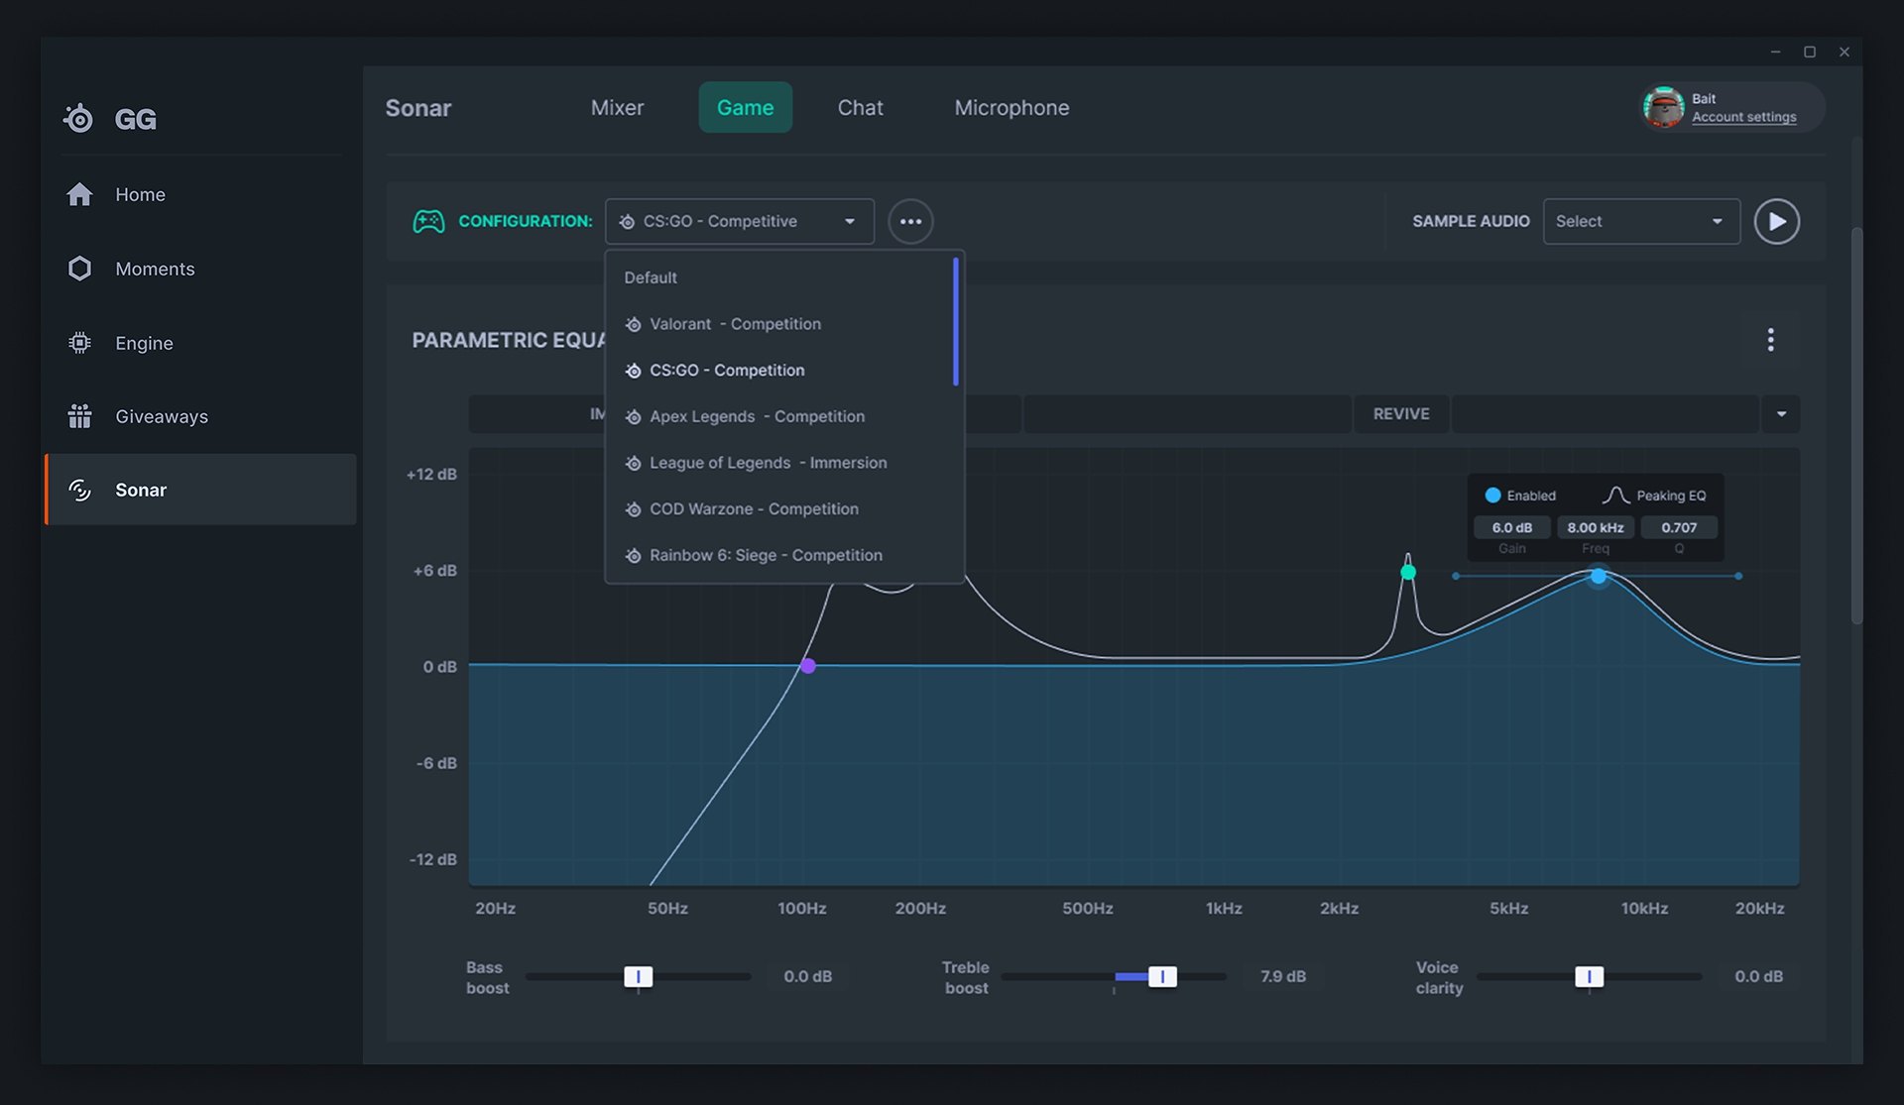Select the purple EQ band point
Image resolution: width=1904 pixels, height=1105 pixels.
point(808,666)
